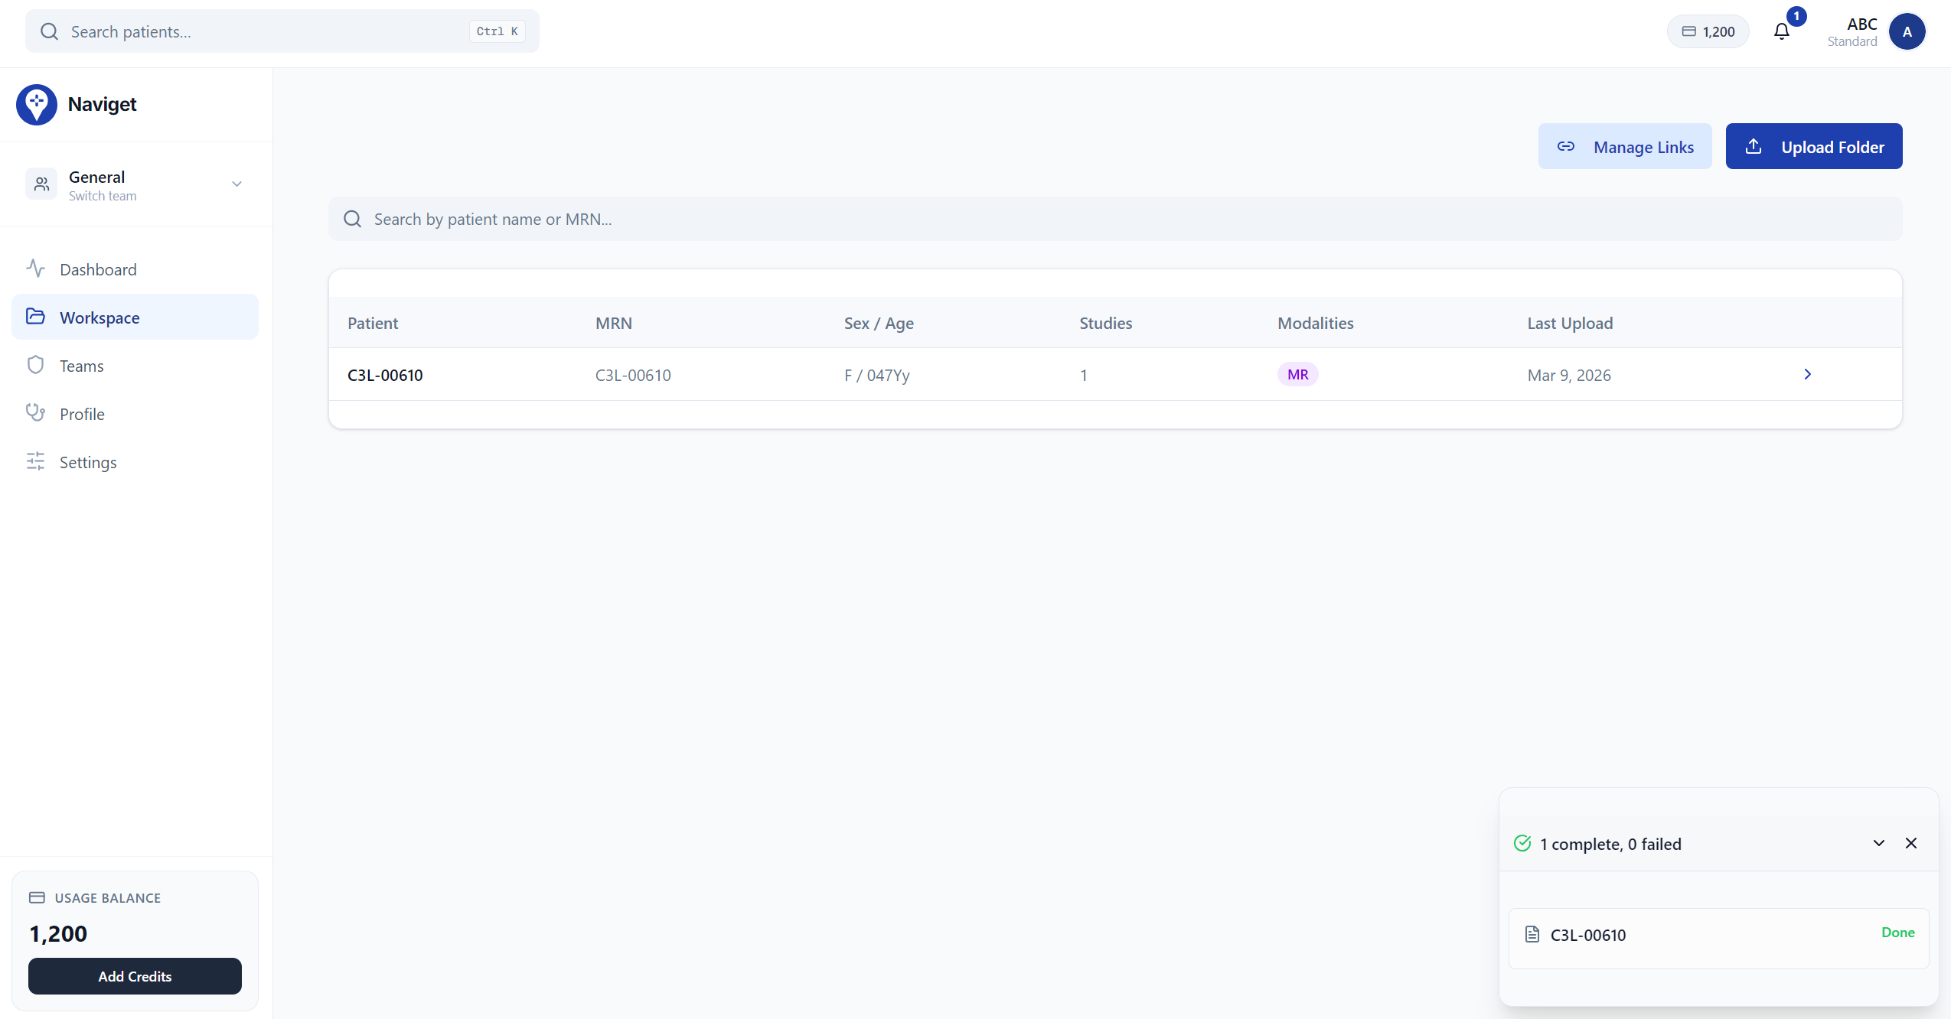Open Settings with the sliders icon
This screenshot has width=1951, height=1019.
coord(37,461)
